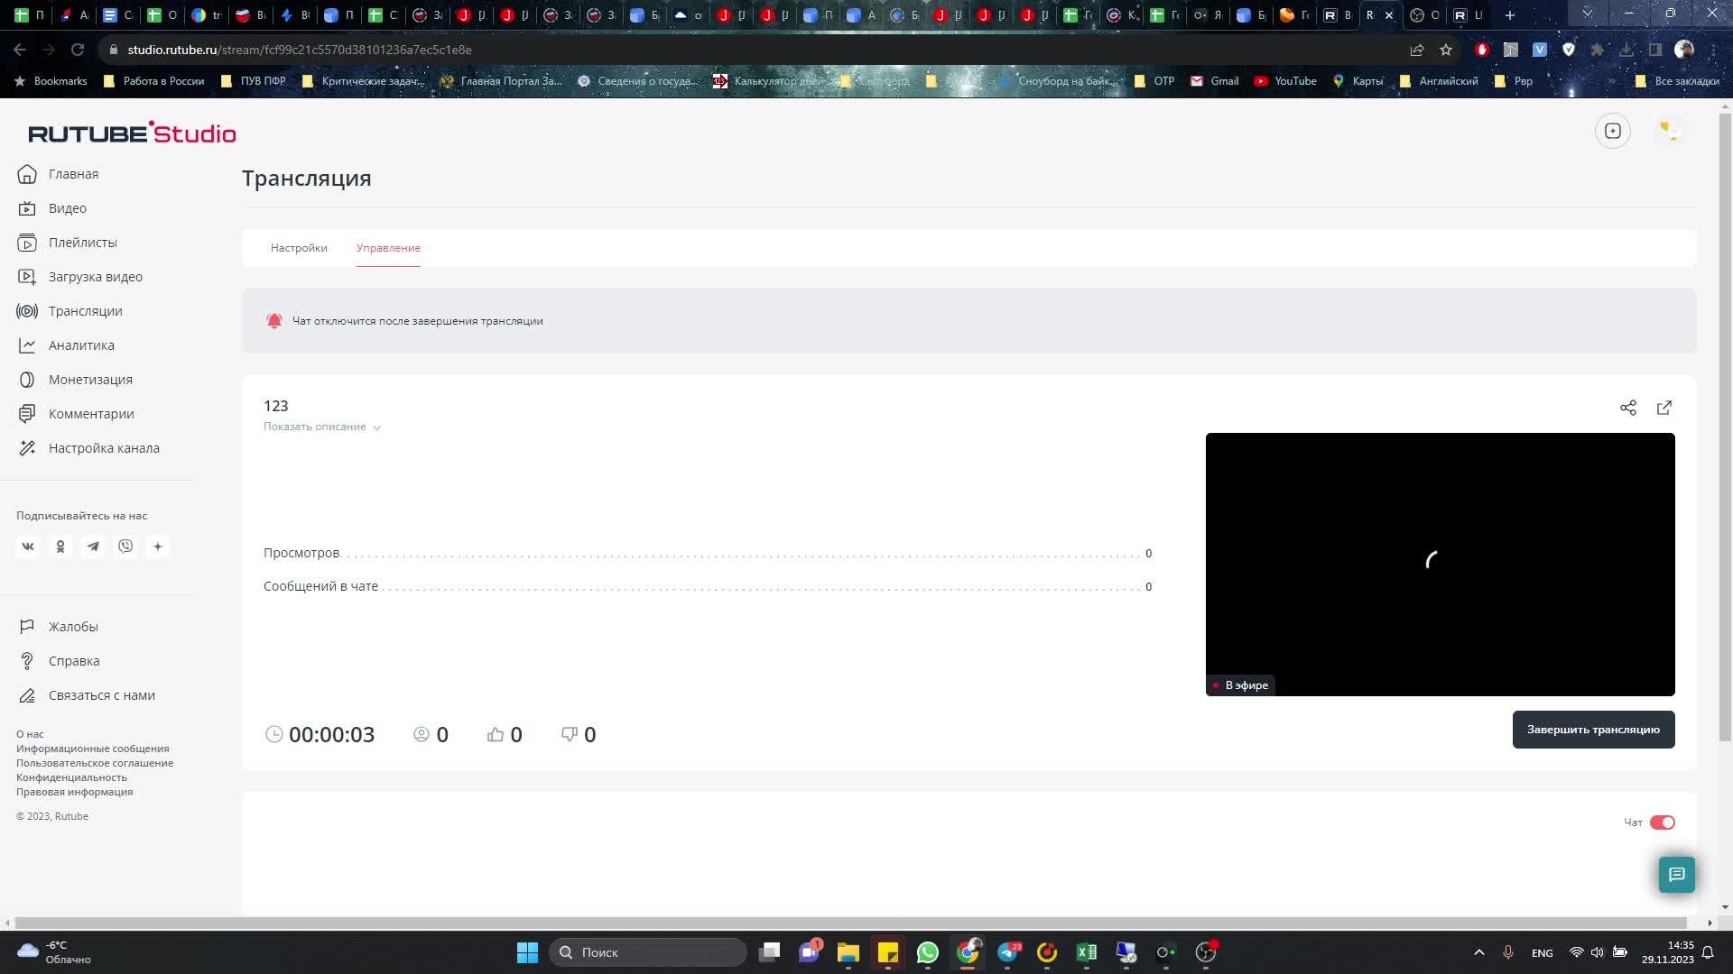
Task: Show hidden system tray icons
Action: click(1478, 952)
